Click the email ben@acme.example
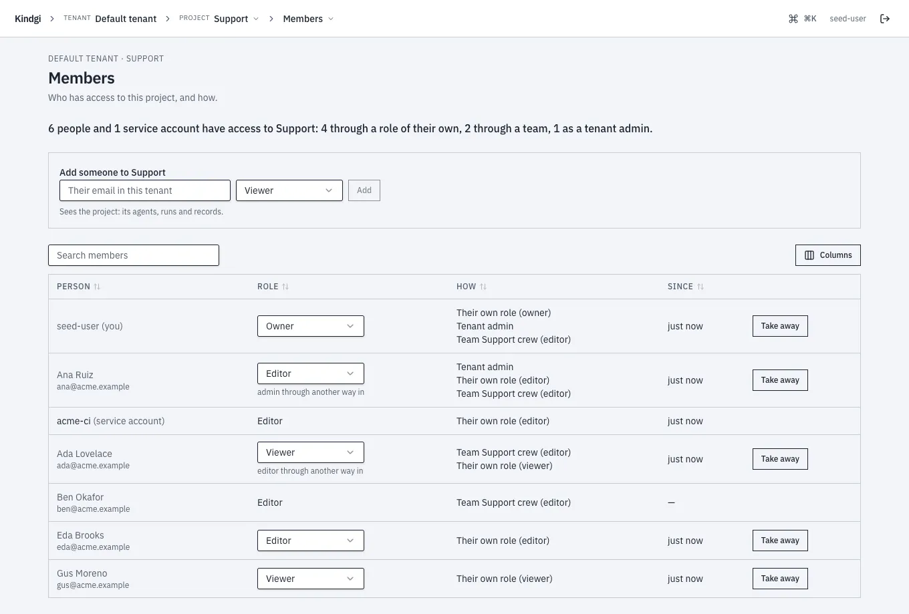 point(93,509)
